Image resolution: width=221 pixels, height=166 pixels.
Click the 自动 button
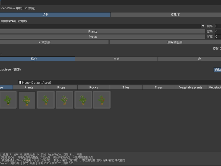tap(217, 70)
